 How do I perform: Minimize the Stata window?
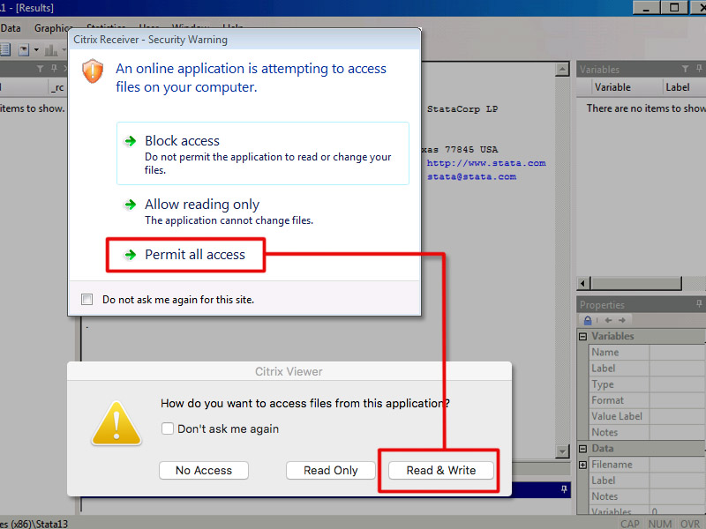(646, 8)
